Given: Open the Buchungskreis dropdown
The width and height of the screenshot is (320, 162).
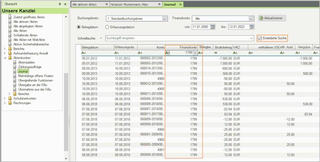Looking at the screenshot, I should (165, 19).
